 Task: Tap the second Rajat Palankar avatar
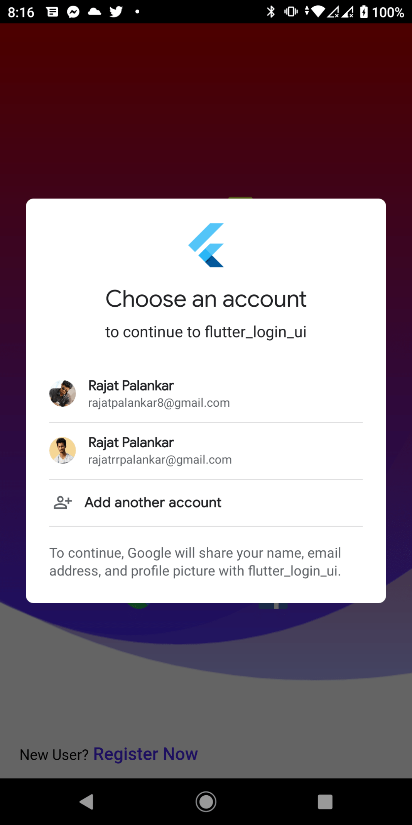(x=62, y=450)
